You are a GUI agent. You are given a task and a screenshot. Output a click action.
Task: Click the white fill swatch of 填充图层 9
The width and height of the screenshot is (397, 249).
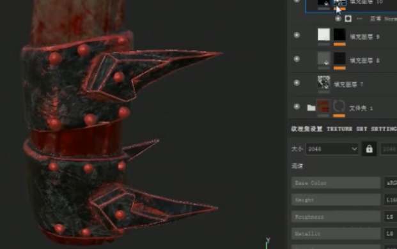tap(324, 34)
